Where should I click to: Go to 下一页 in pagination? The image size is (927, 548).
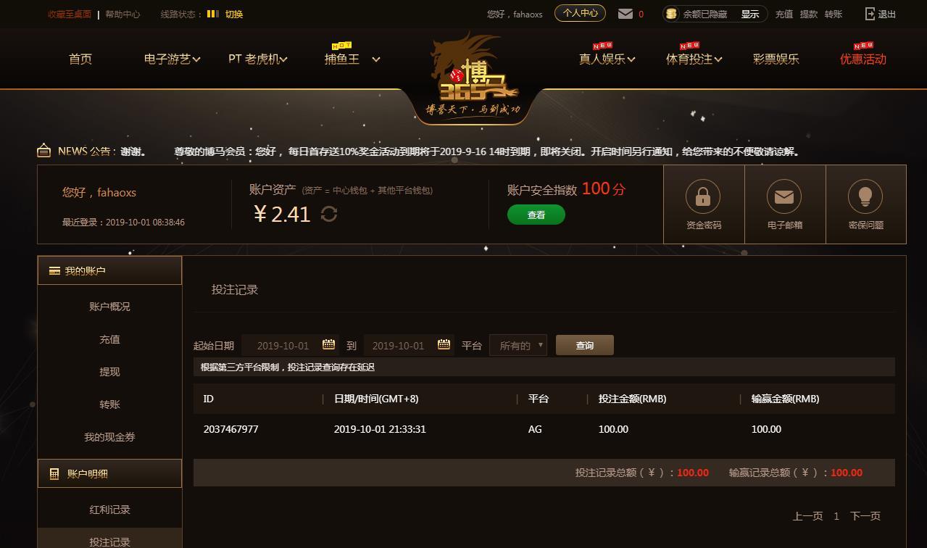[865, 516]
